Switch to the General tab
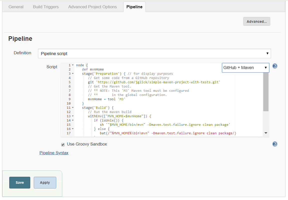Image resolution: width=288 pixels, height=200 pixels. point(16,7)
